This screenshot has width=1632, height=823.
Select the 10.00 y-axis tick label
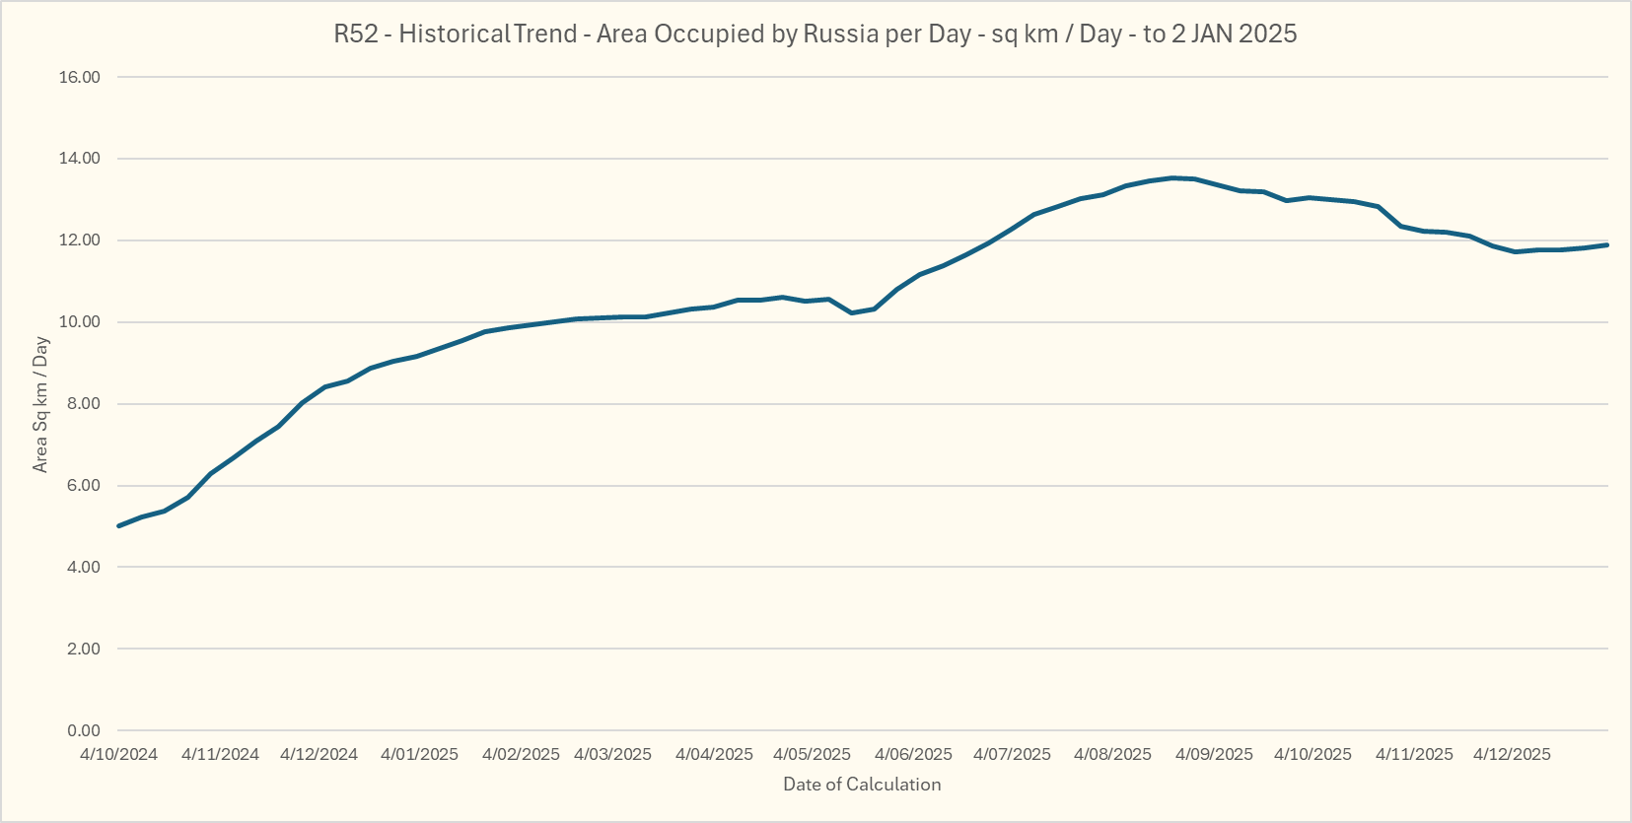(80, 322)
